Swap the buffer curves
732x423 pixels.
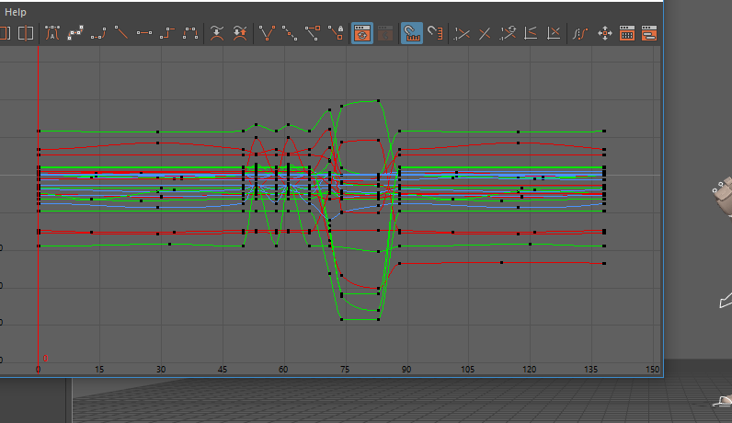coord(239,33)
